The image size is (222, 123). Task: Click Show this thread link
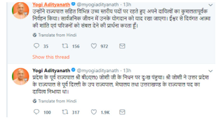coord(51,57)
